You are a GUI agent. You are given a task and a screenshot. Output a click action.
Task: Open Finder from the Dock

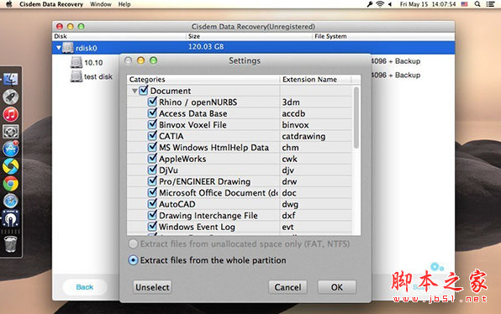(11, 79)
